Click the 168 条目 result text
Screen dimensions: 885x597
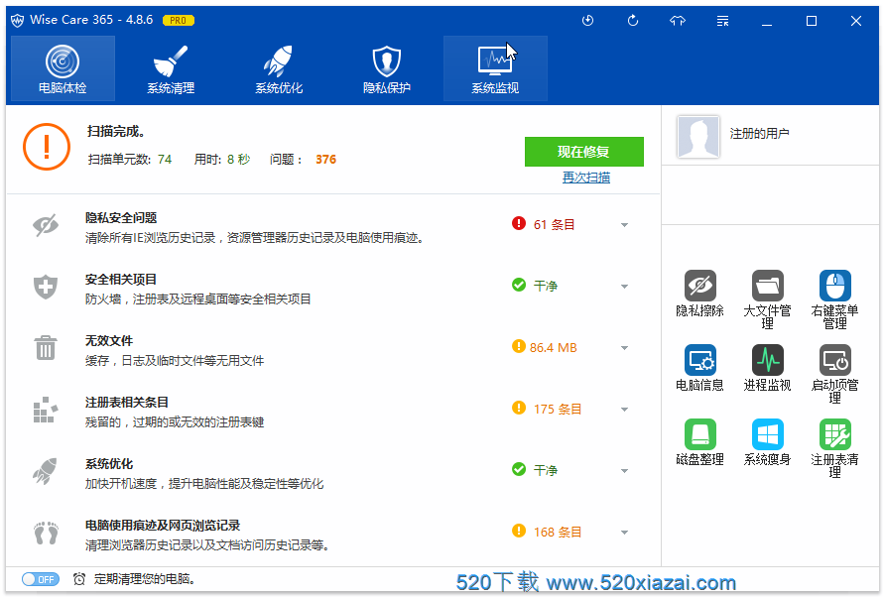557,533
